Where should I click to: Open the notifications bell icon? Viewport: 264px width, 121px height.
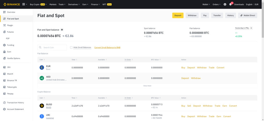pos(230,4)
